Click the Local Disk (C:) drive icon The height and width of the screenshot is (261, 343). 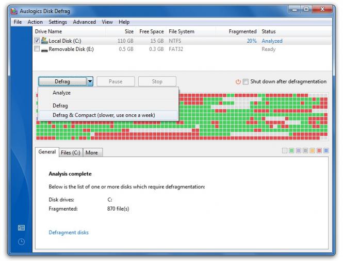point(44,41)
